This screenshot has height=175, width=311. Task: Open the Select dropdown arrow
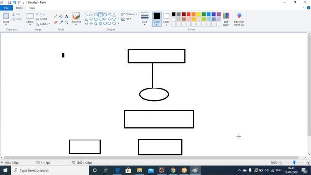tap(30, 25)
